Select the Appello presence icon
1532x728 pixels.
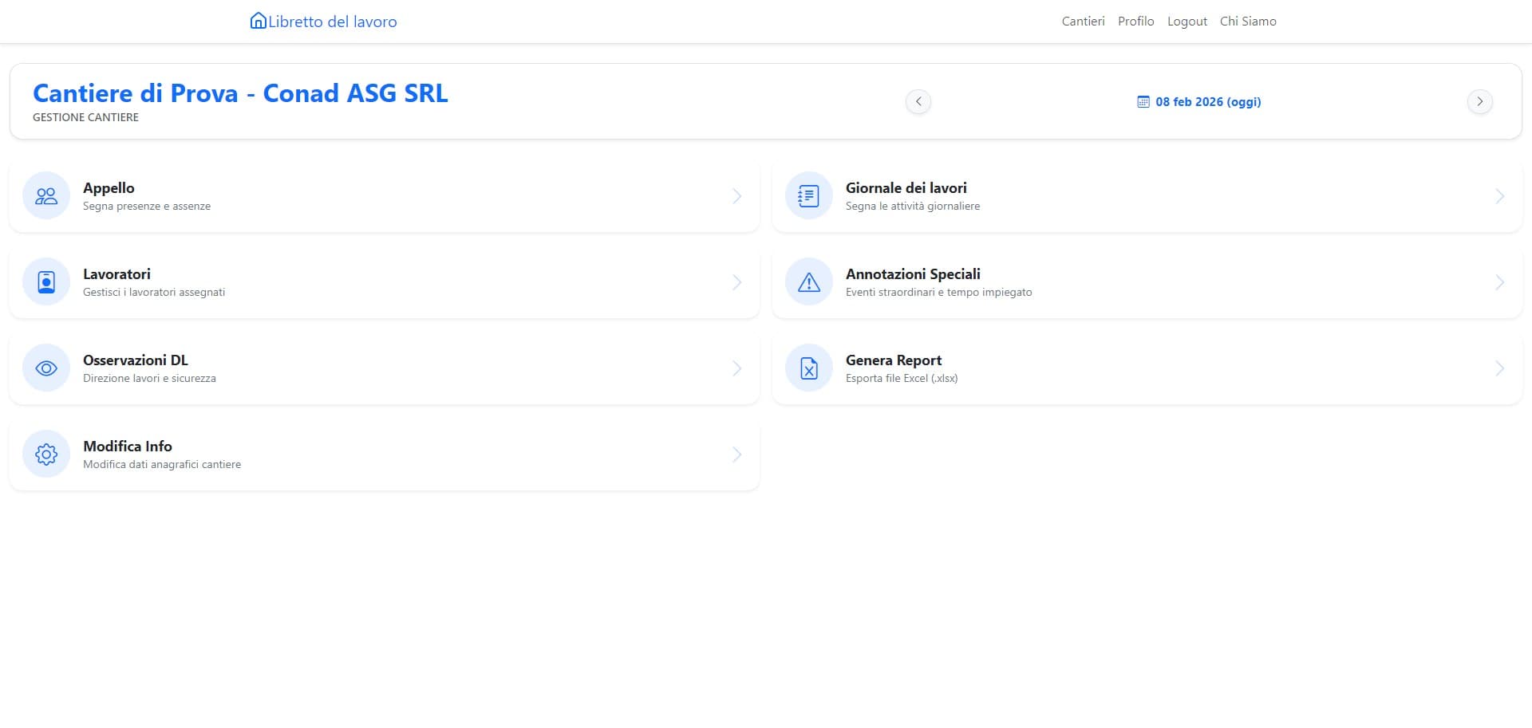point(45,195)
